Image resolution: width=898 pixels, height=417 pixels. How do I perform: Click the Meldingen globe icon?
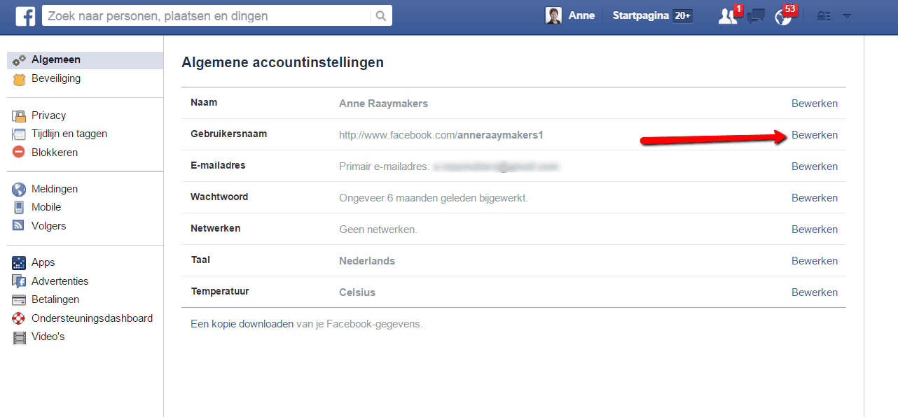point(19,189)
